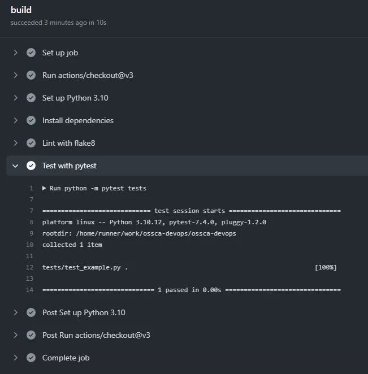Click the checkmark icon for Post Run actions/checkout@v3
Viewport: 368px width, 374px height.
click(31, 335)
